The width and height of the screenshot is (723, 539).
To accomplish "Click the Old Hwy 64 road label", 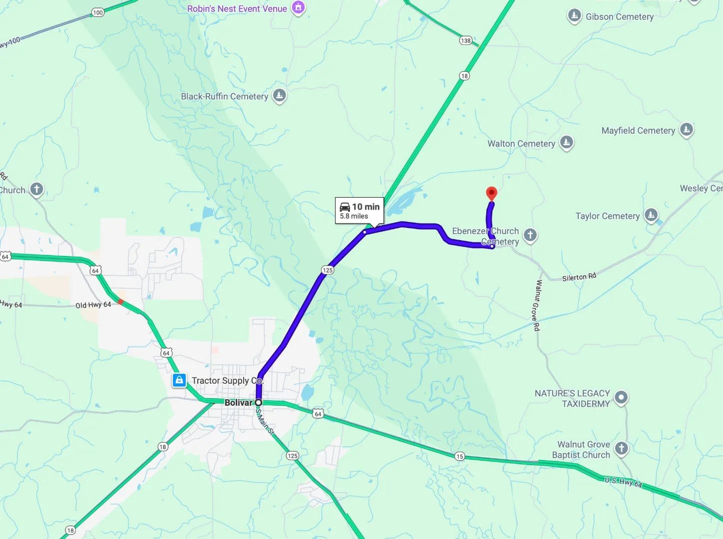I will tap(93, 305).
